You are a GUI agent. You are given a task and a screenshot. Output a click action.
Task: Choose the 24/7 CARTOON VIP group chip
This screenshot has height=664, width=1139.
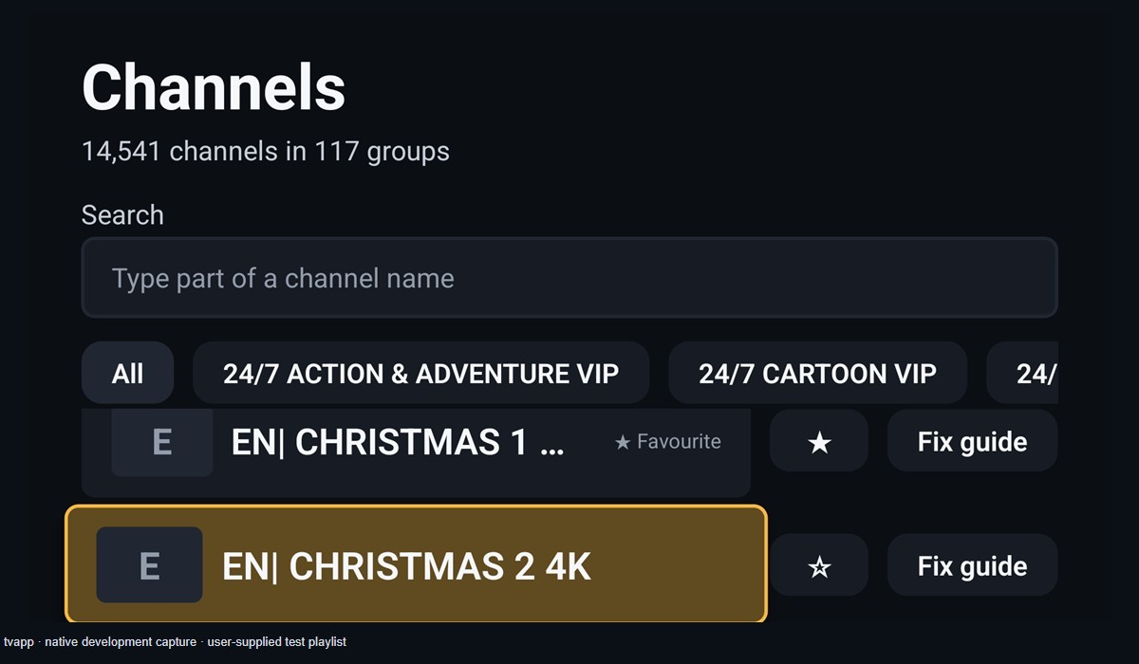[817, 373]
